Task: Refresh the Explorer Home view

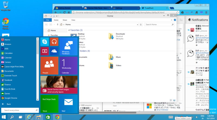Action: [141, 25]
